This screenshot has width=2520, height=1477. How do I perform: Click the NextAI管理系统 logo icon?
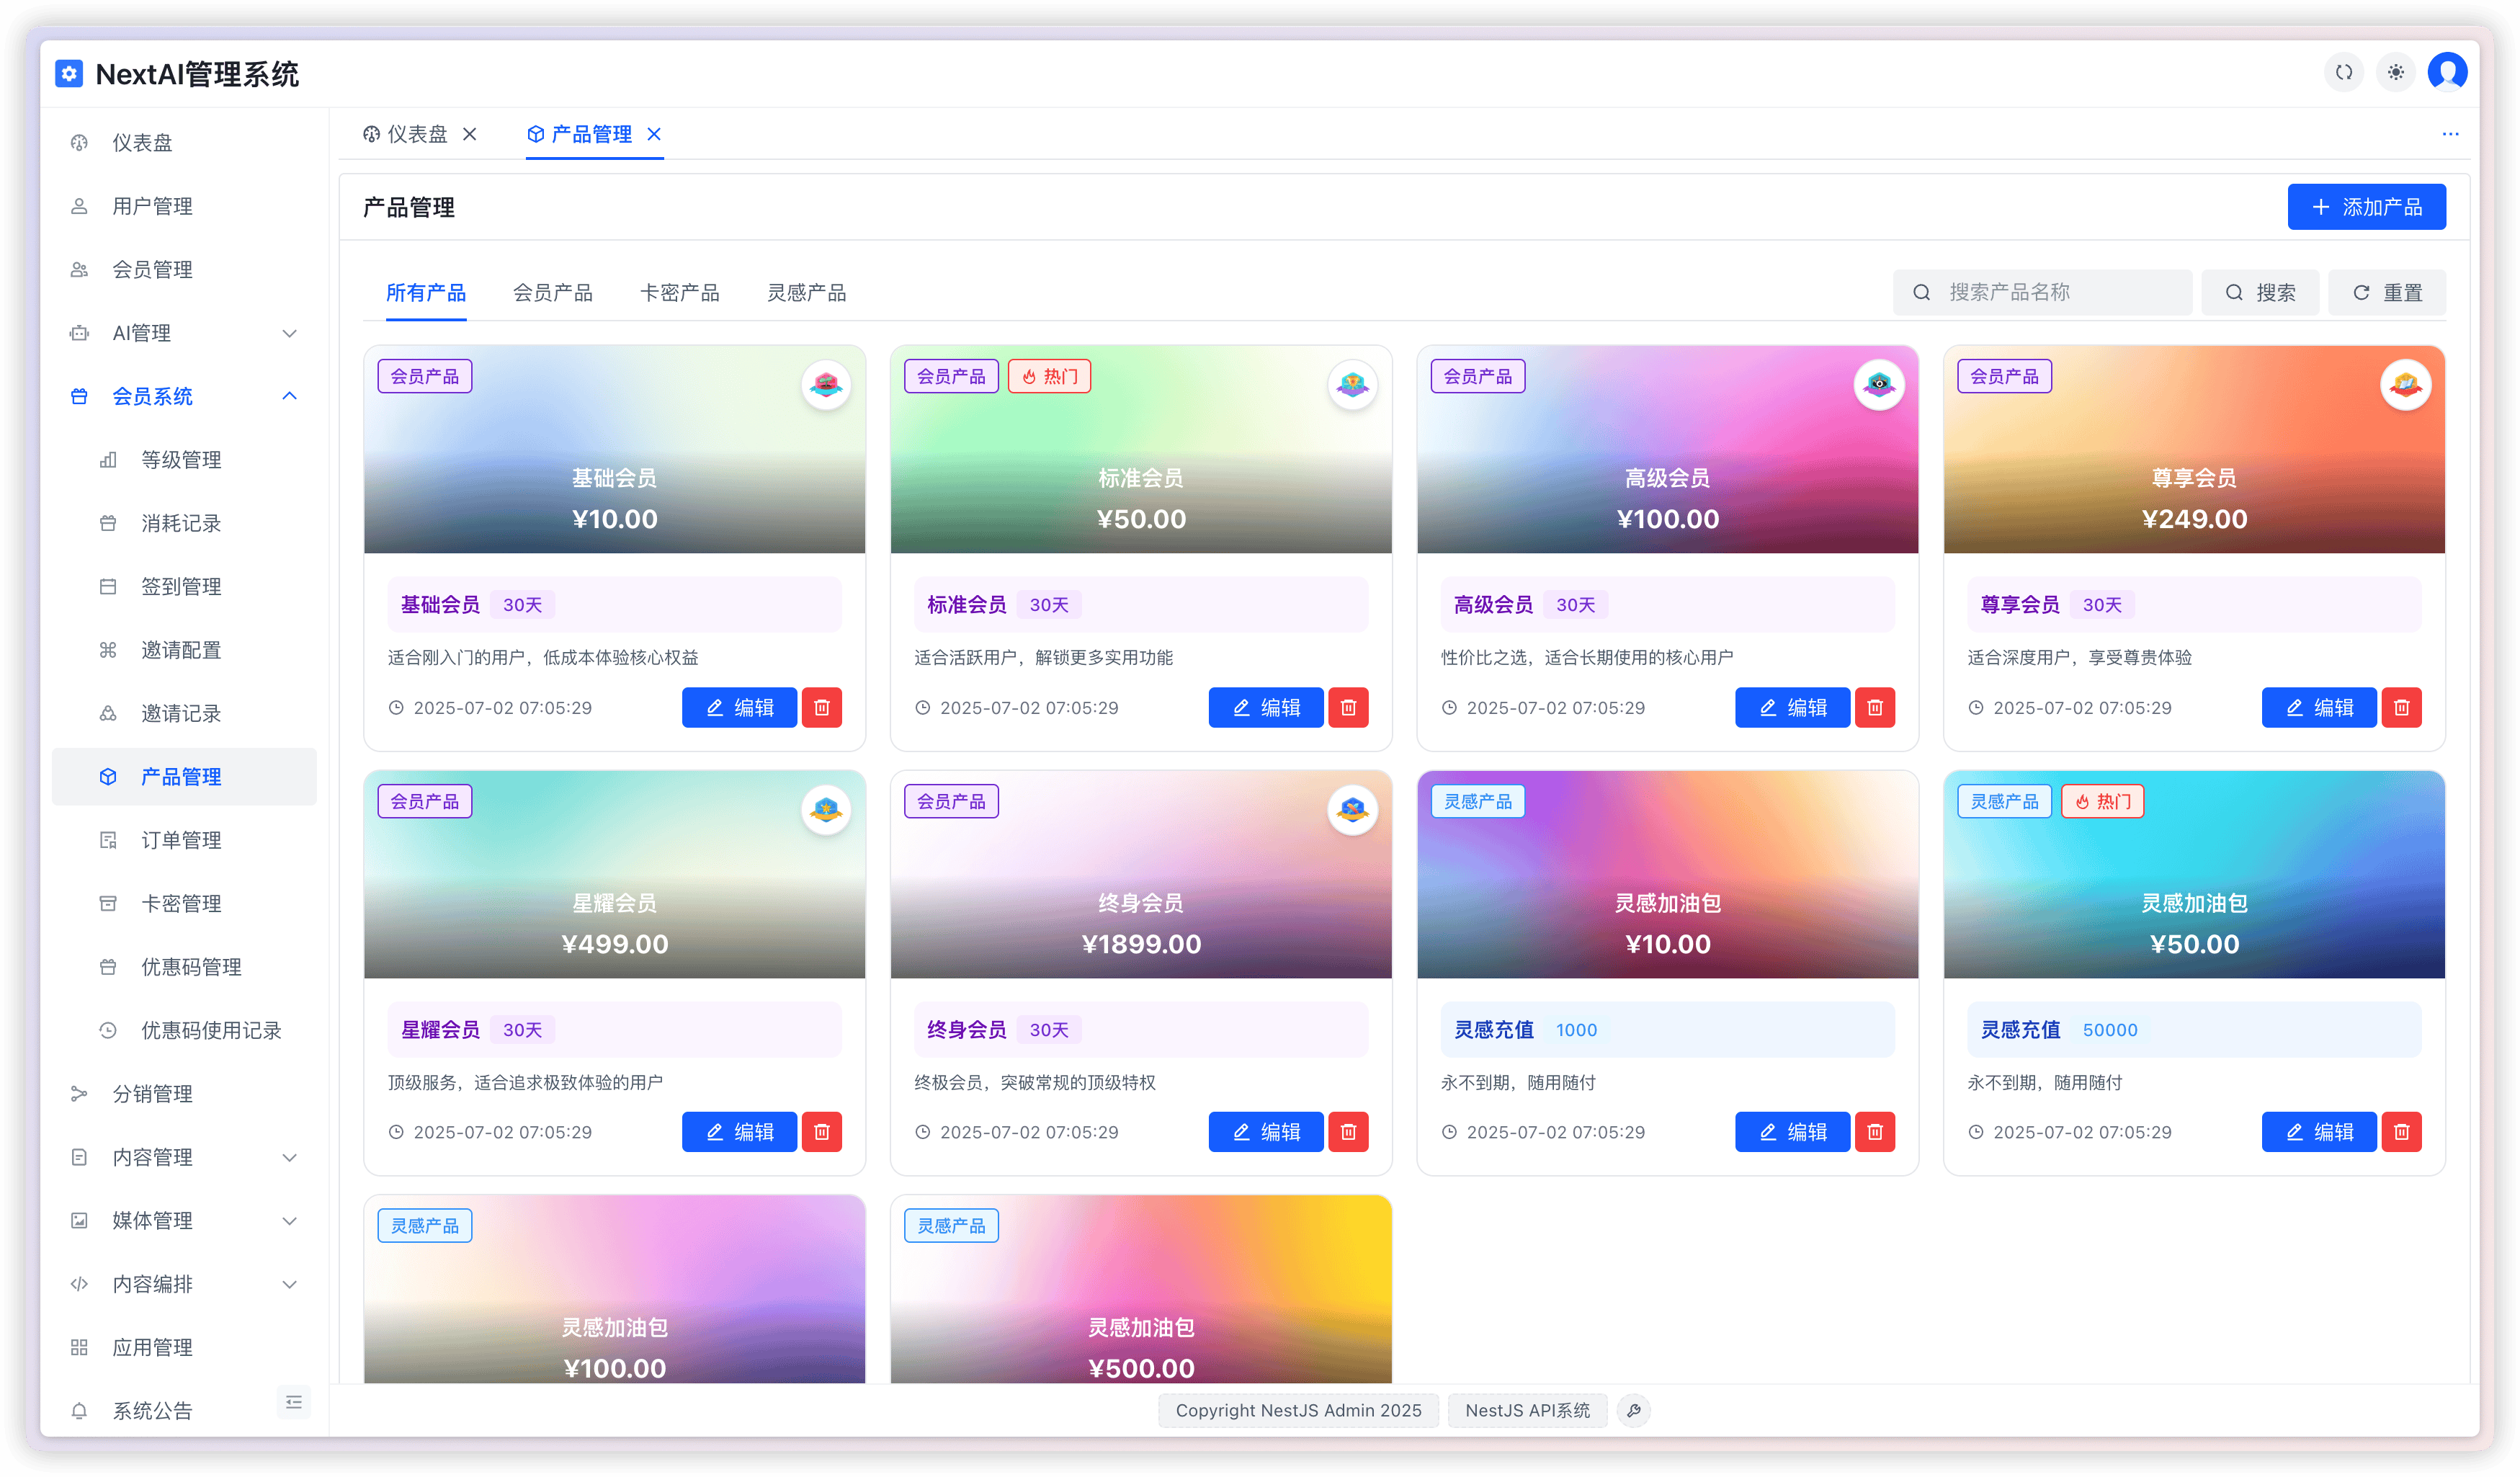[69, 74]
